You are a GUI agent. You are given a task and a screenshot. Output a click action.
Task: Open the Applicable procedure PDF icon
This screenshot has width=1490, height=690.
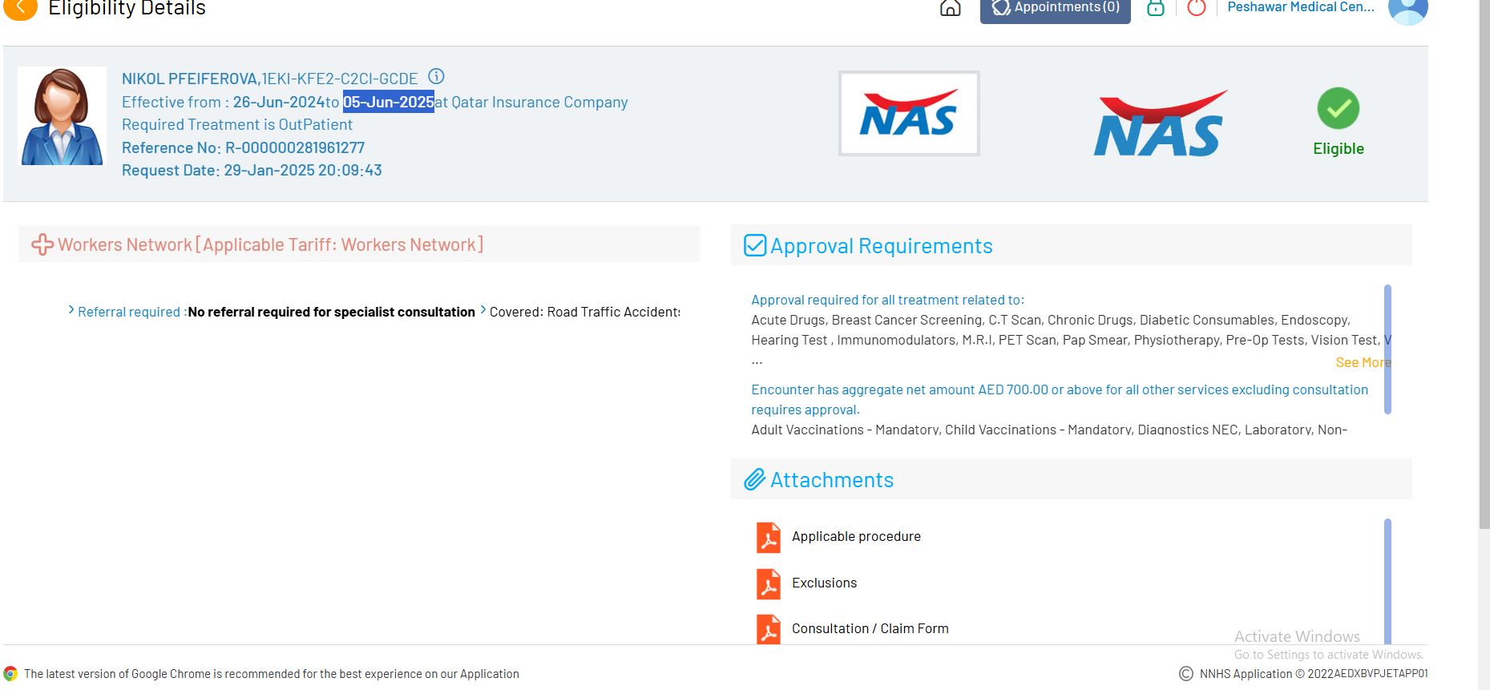(x=768, y=537)
